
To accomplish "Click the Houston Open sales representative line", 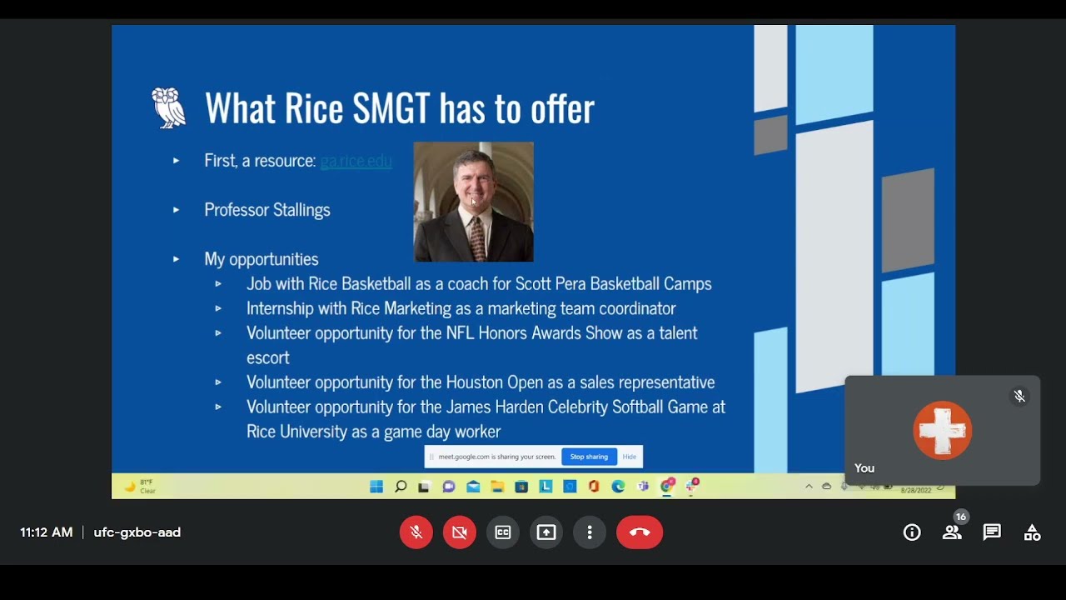I will (481, 382).
